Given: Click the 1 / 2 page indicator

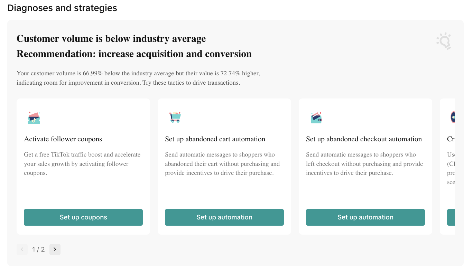Looking at the screenshot, I should (38, 250).
